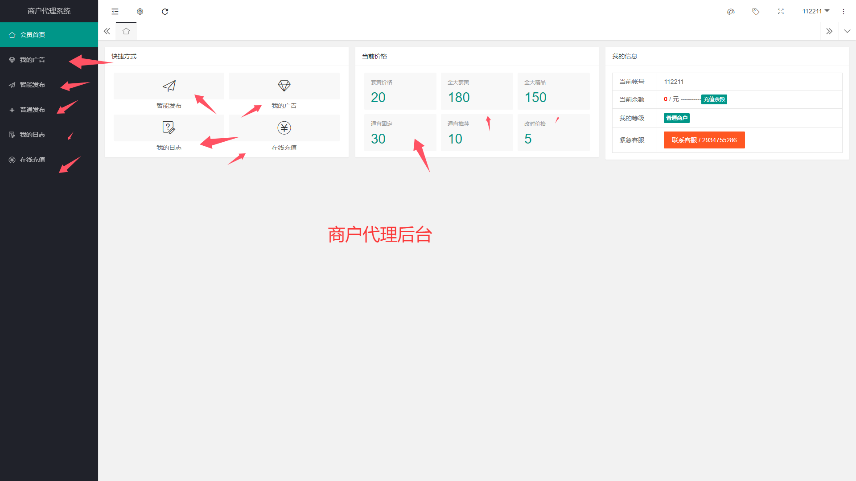The image size is (856, 481).
Task: Click the account value 112211 in 我的信息
Action: 674,82
